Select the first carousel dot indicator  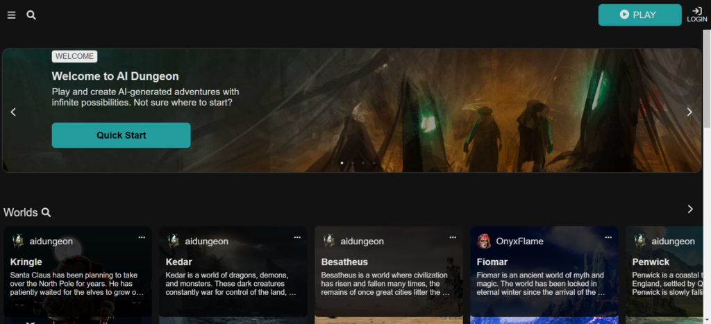[x=341, y=164]
